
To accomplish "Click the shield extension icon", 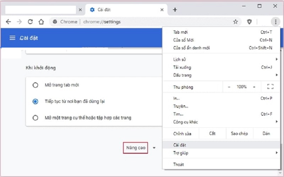I will (250, 22).
